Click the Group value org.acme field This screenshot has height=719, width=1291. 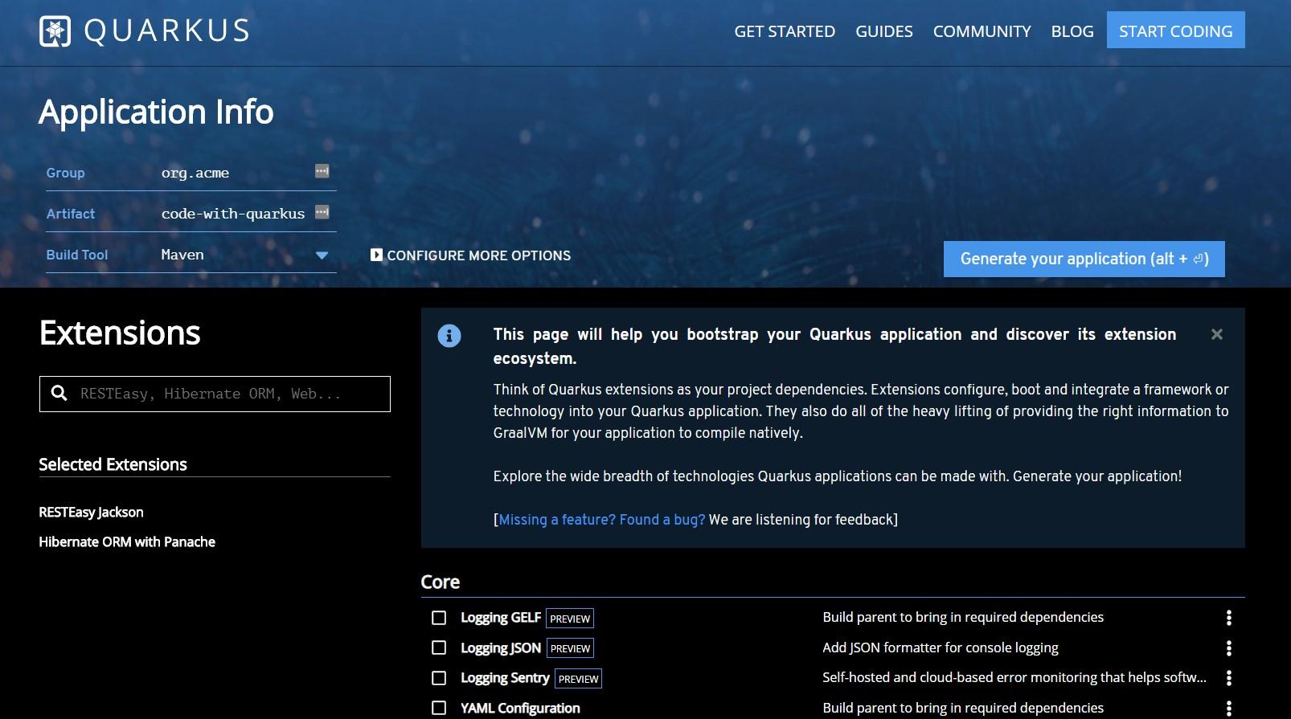pyautogui.click(x=195, y=173)
